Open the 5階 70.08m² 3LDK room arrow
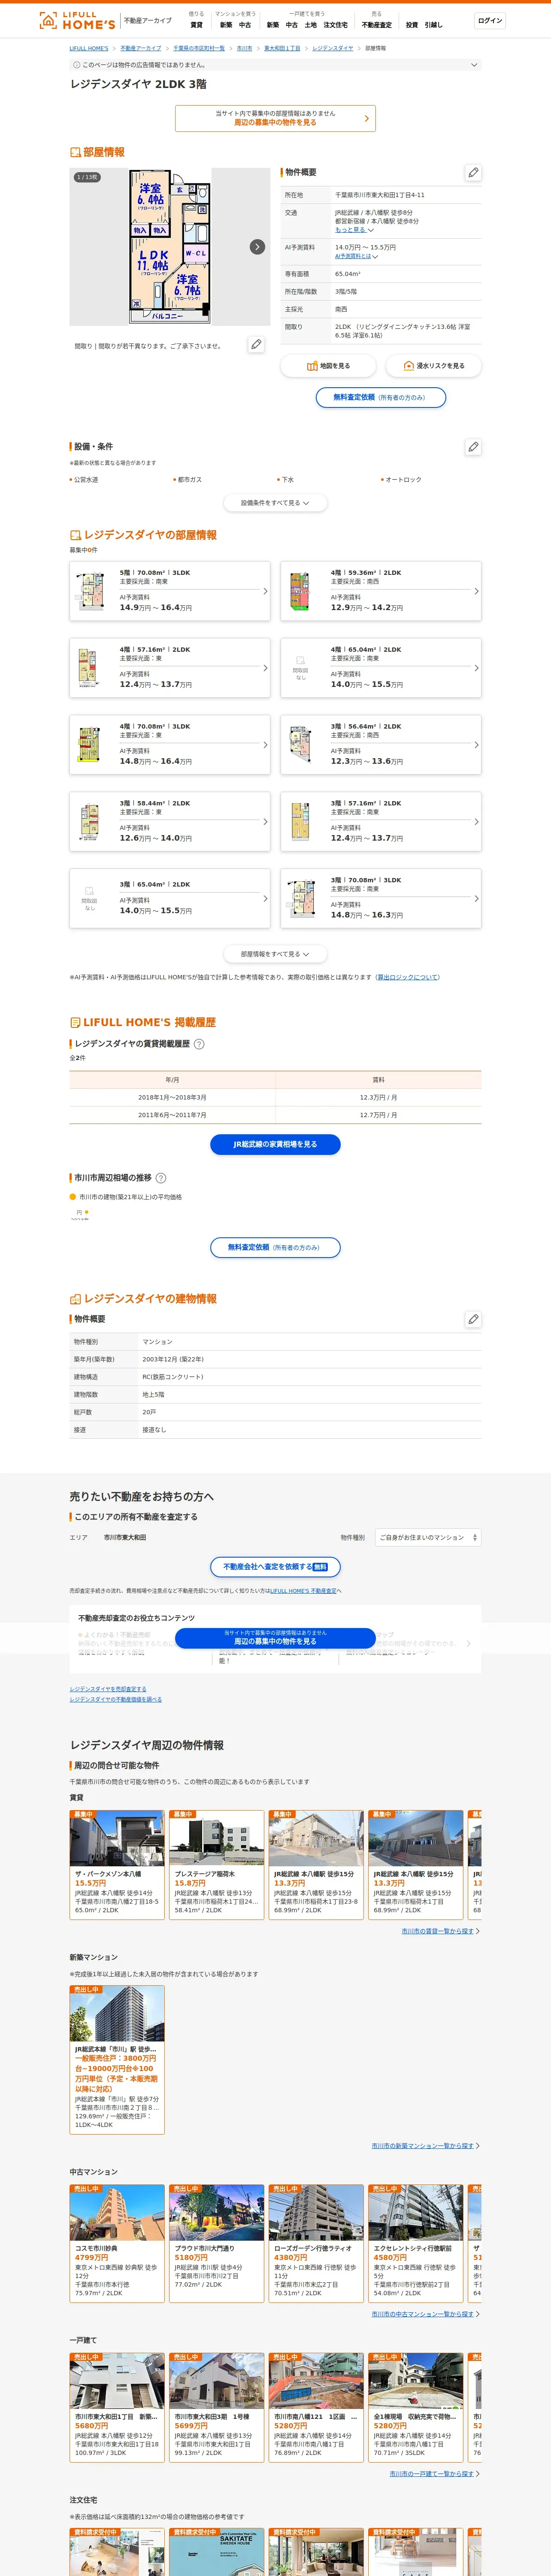The image size is (551, 2576). coord(265,591)
